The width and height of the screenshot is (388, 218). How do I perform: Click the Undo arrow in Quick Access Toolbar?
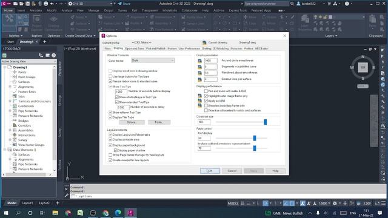pyautogui.click(x=52, y=4)
